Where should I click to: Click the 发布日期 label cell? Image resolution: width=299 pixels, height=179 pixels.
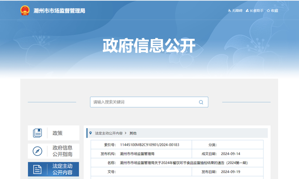point(209,172)
